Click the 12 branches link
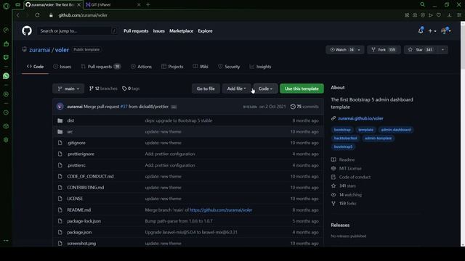Image resolution: width=465 pixels, height=261 pixels. tap(103, 88)
